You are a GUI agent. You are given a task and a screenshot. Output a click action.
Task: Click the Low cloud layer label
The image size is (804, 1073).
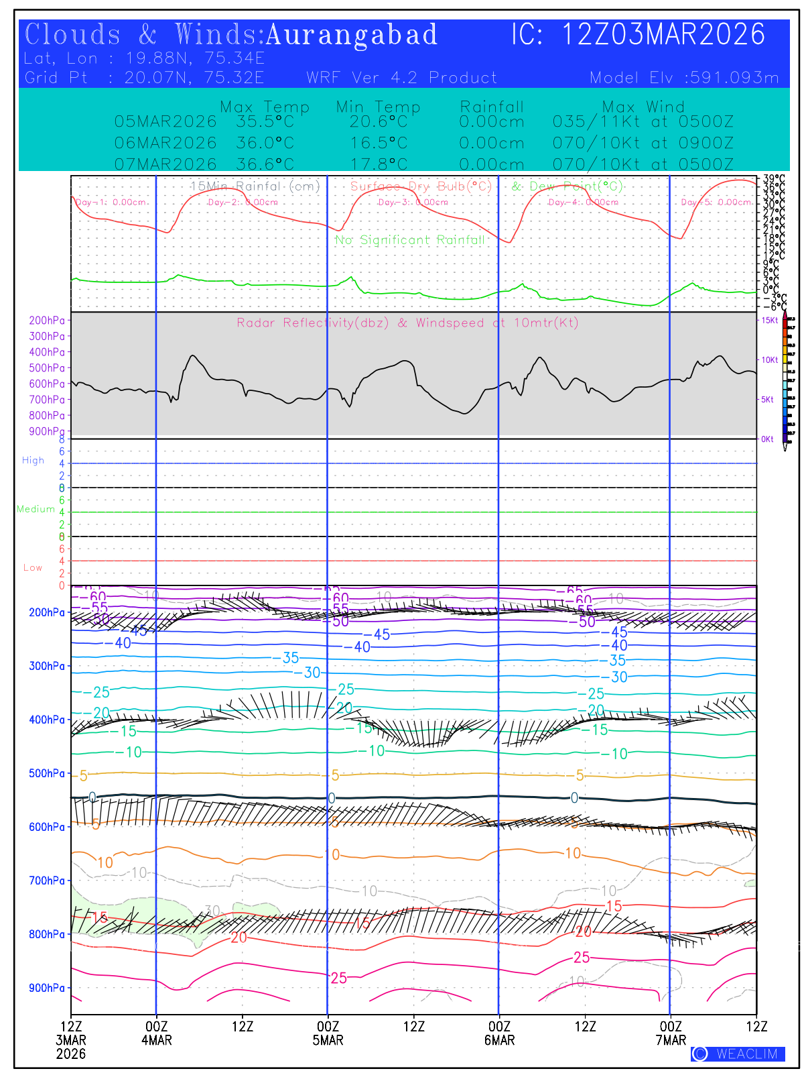33,567
